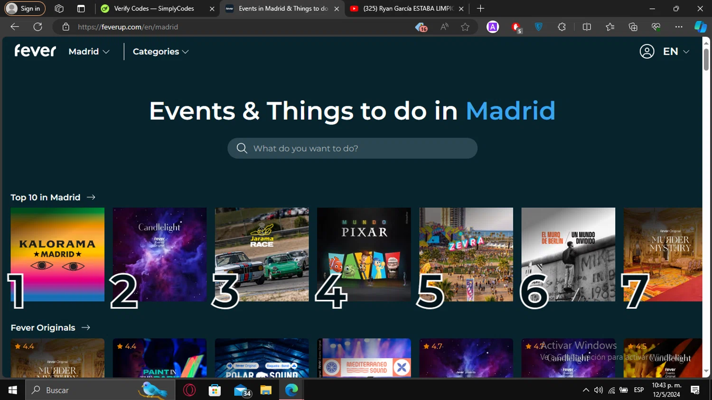This screenshot has width=712, height=400.
Task: Open the Windows Start menu
Action: tap(13, 390)
